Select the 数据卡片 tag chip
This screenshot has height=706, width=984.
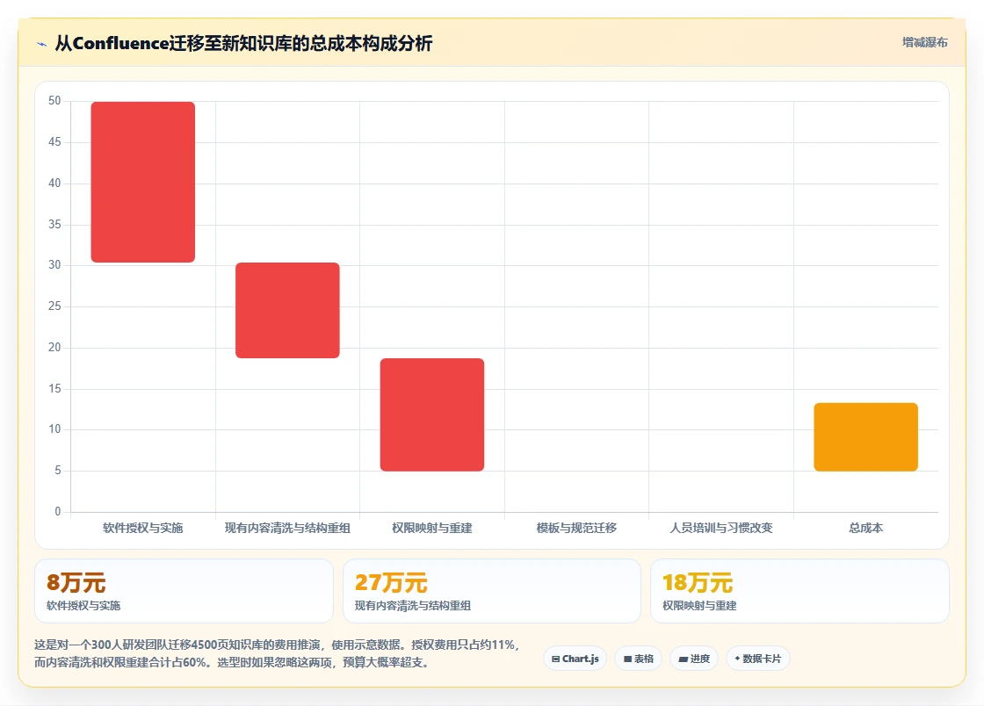[758, 659]
